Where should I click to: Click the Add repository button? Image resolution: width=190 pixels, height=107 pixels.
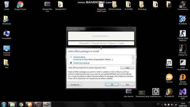[127, 68]
